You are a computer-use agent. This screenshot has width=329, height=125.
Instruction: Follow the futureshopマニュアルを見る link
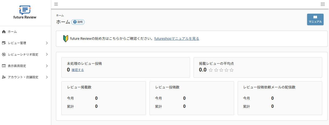click(177, 39)
